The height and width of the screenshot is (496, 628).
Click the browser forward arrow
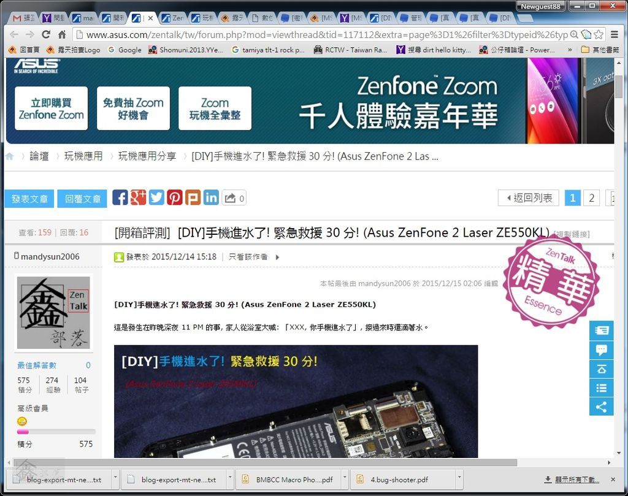pyautogui.click(x=30, y=35)
